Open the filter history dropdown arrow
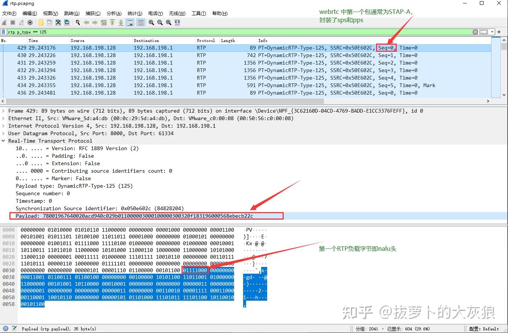508x333 pixels. (x=492, y=32)
